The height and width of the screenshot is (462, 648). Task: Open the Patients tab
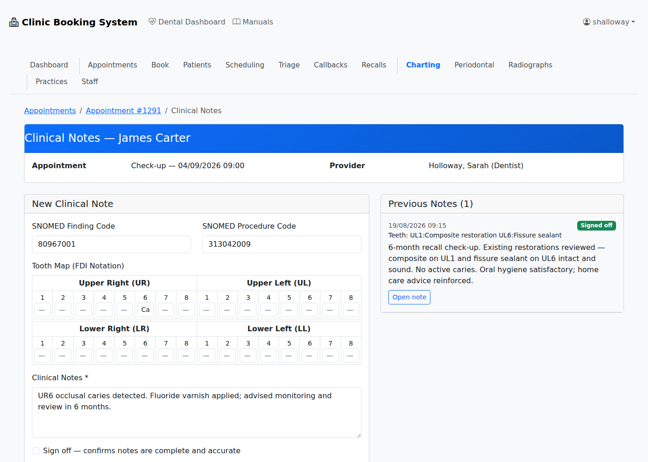point(197,65)
